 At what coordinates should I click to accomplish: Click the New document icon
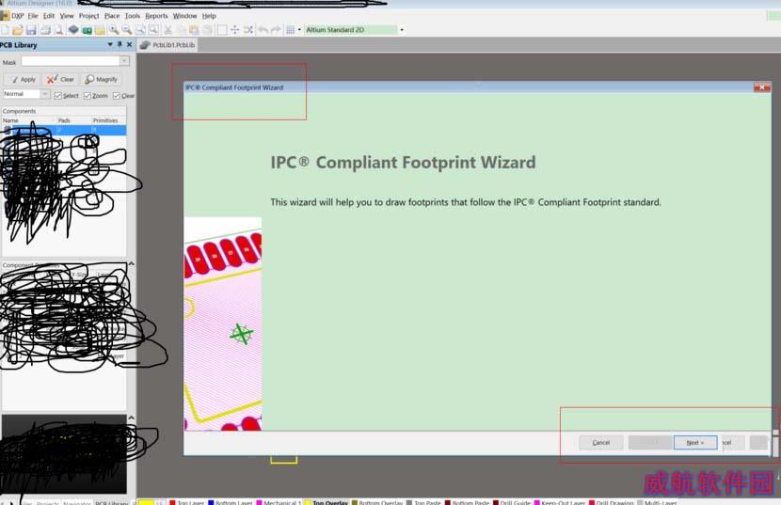pos(4,30)
